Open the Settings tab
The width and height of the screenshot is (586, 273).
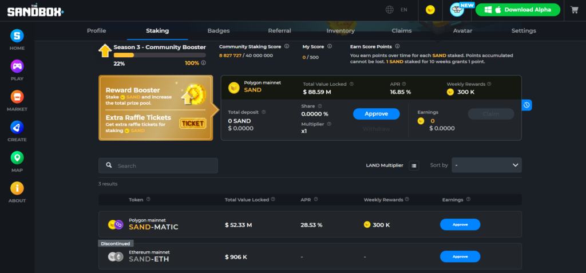tap(524, 31)
